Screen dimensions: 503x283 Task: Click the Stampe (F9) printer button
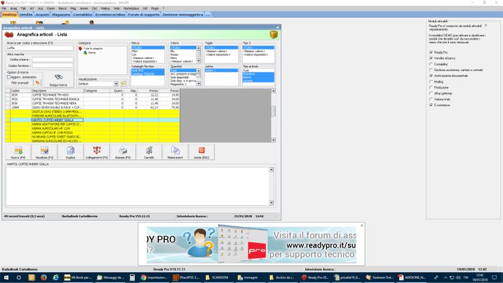tap(122, 152)
